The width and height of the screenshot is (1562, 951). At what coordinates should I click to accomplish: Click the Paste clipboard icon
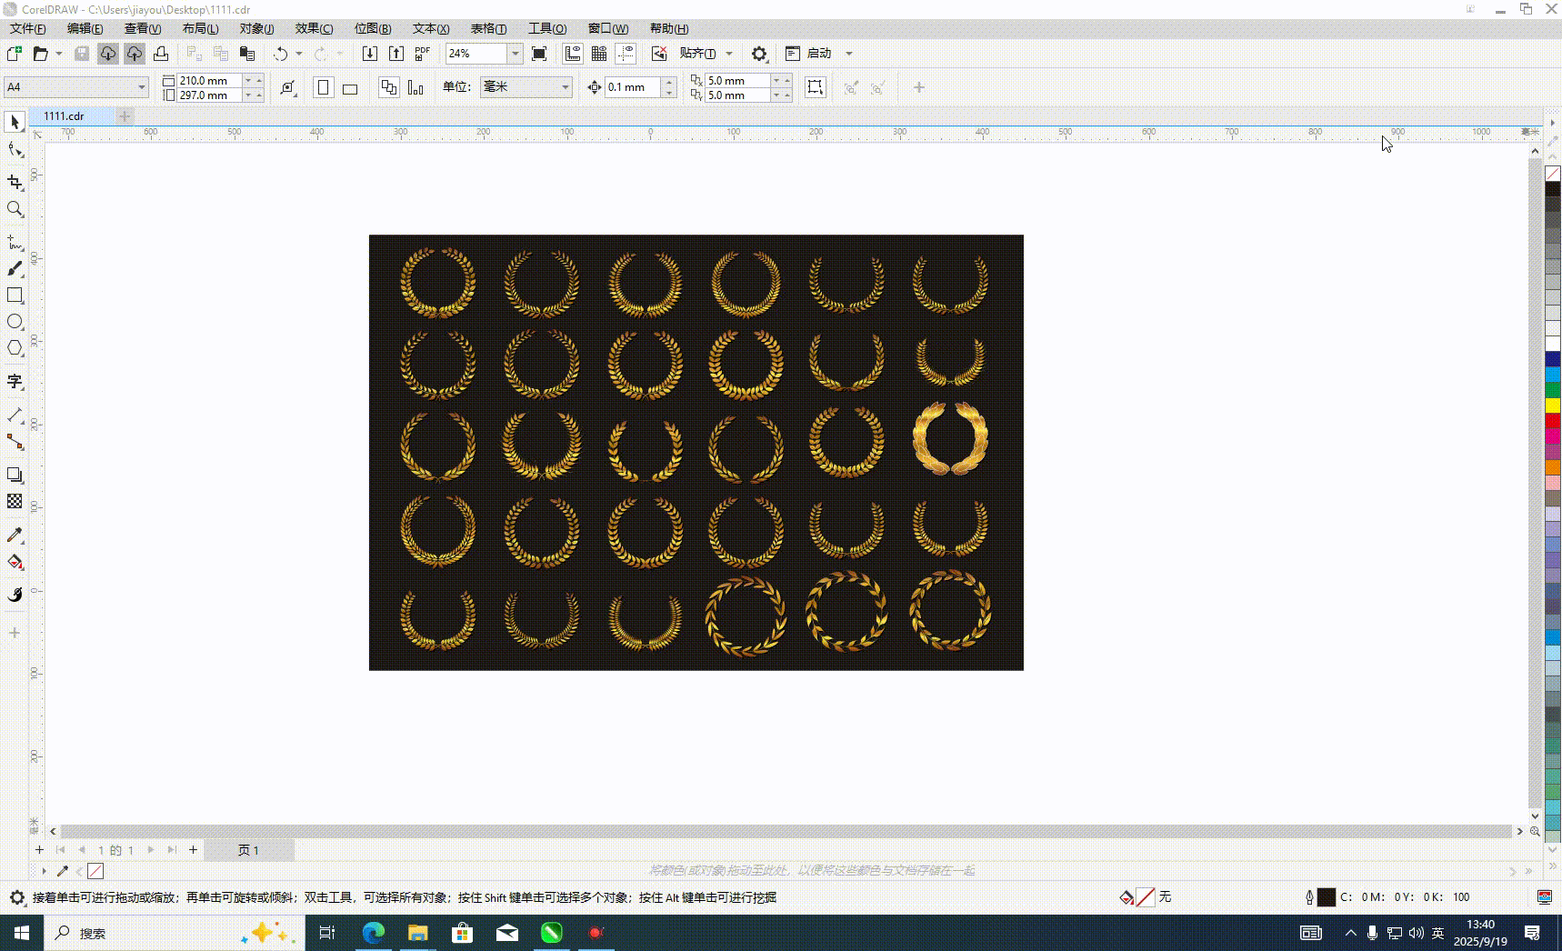tap(246, 54)
